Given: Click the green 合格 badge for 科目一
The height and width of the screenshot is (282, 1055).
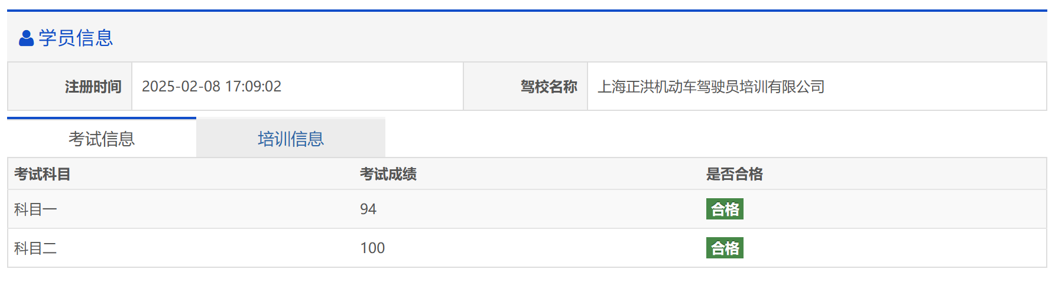Looking at the screenshot, I should 725,209.
